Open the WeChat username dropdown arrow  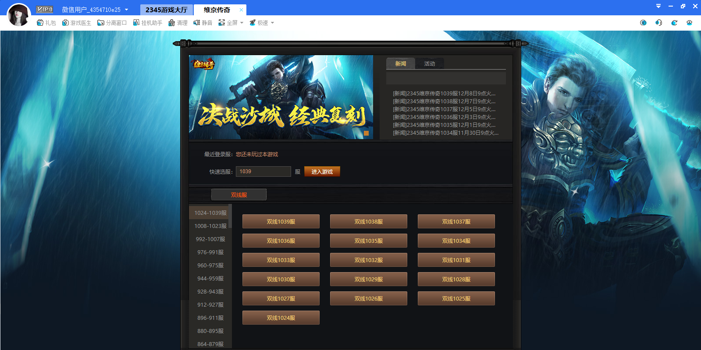click(x=127, y=10)
